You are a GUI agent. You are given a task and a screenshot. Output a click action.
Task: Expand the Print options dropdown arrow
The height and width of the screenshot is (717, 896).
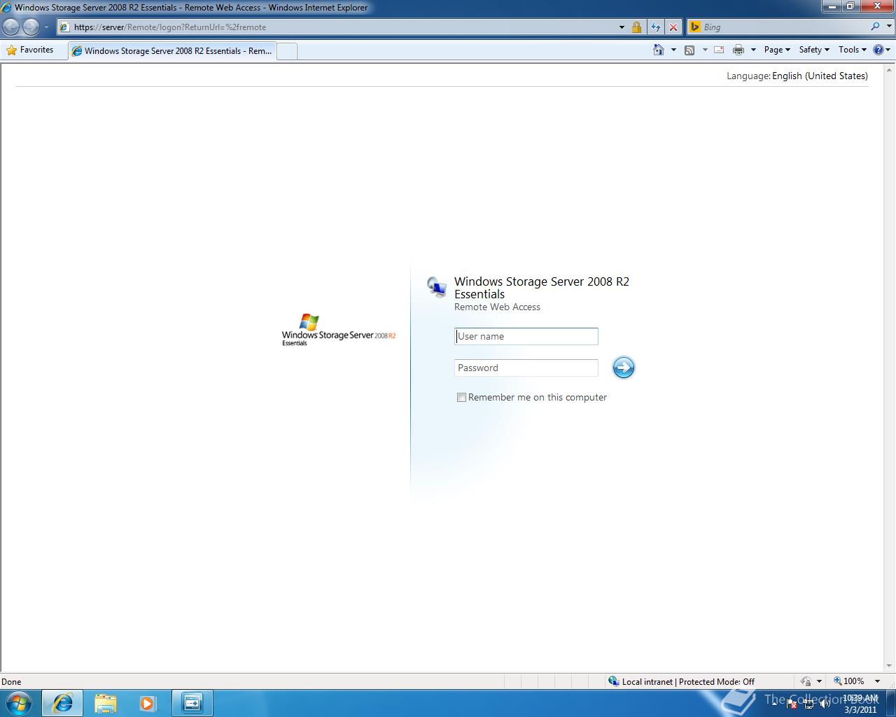pyautogui.click(x=753, y=50)
